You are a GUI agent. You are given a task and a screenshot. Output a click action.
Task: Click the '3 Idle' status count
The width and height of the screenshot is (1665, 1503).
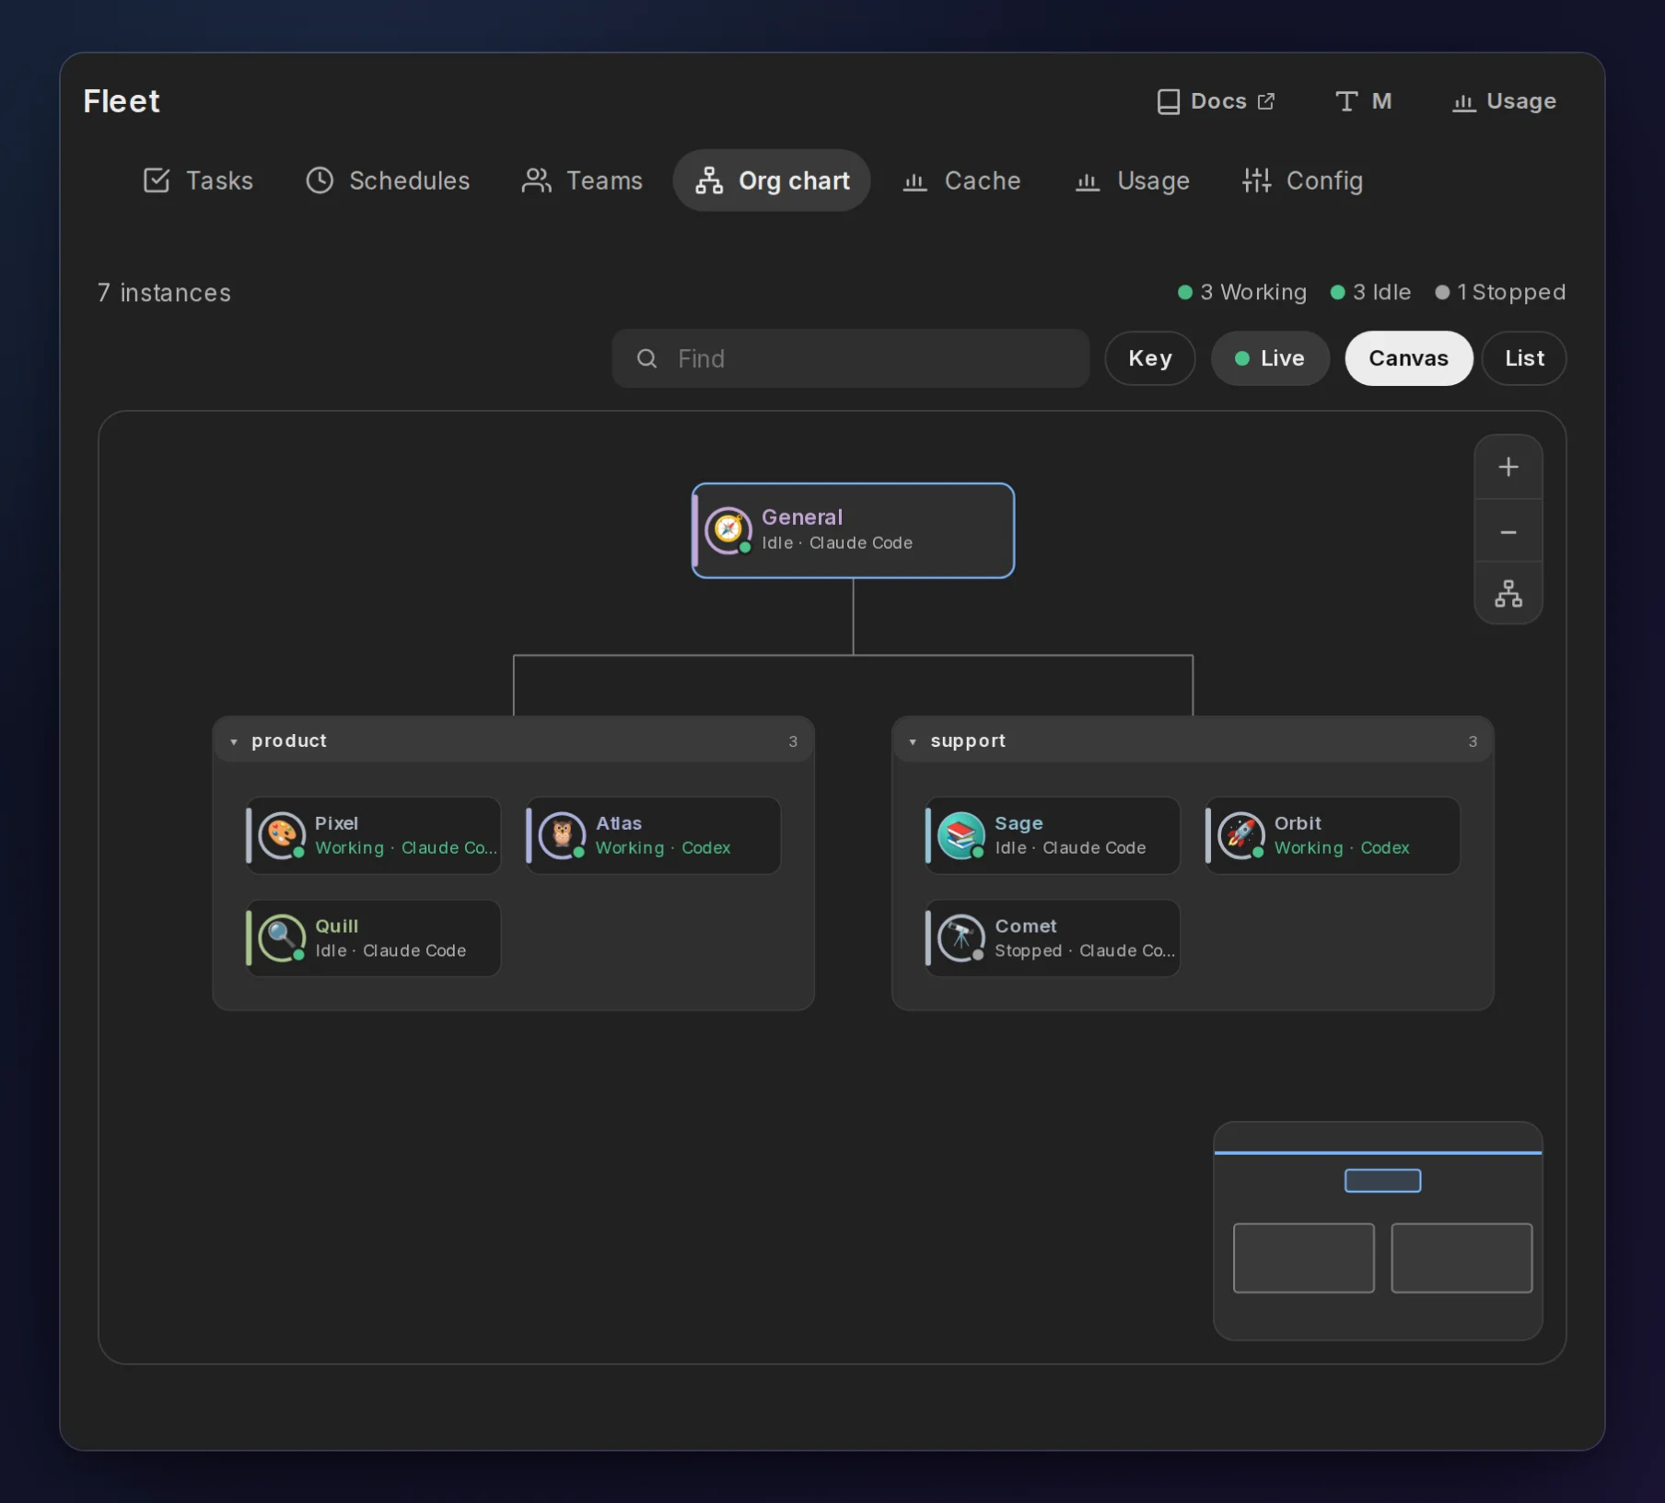(1370, 292)
